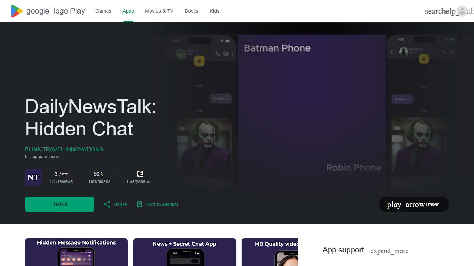Expand the App support section
Screen dimensions: 474x266
pyautogui.click(x=389, y=251)
